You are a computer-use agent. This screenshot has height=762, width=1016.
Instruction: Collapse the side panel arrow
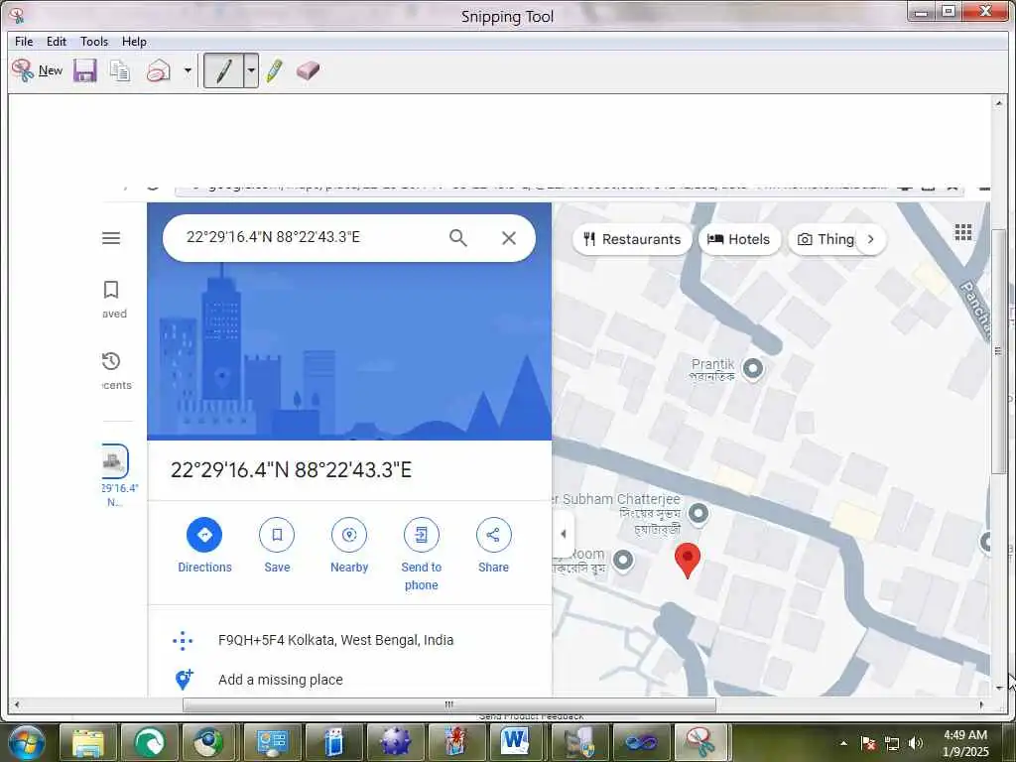(x=564, y=534)
